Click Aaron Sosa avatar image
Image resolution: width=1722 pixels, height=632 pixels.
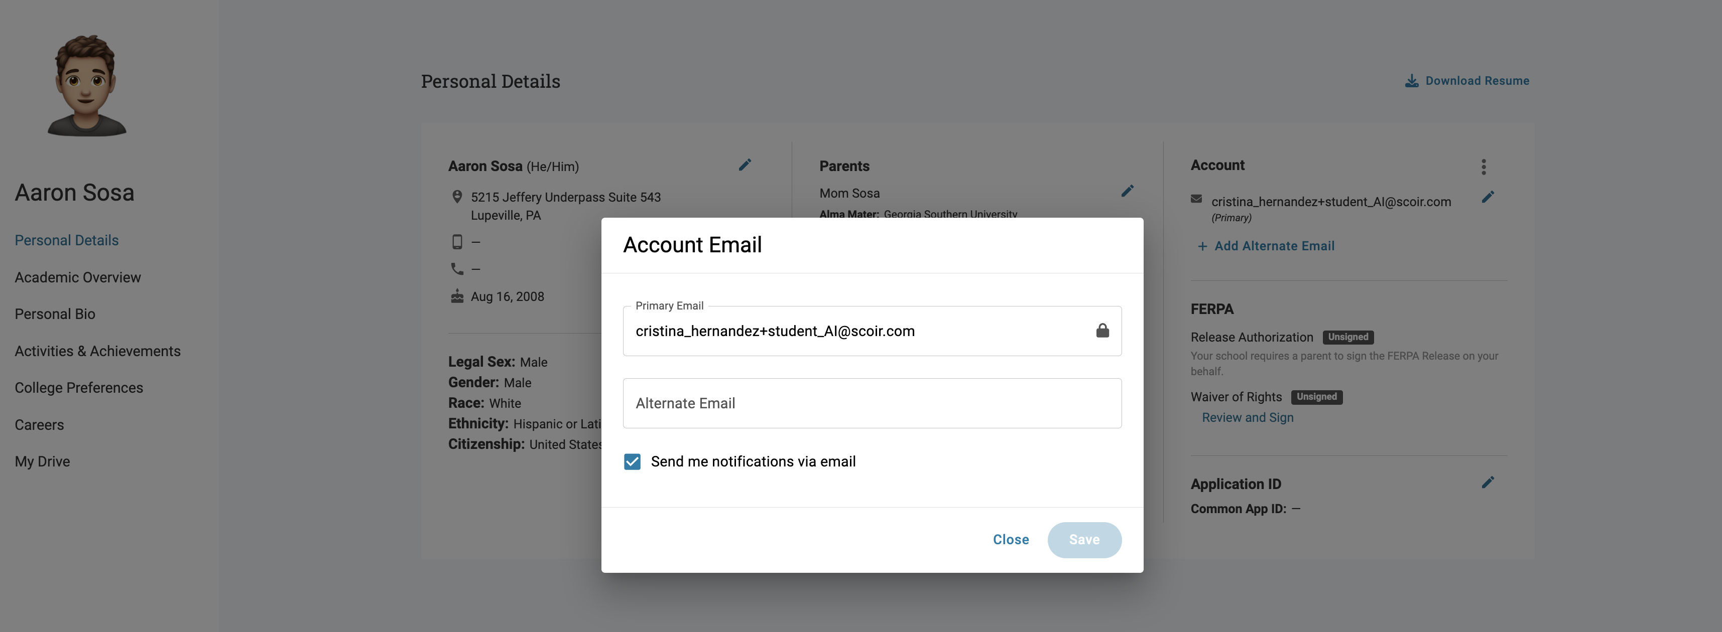click(x=86, y=85)
